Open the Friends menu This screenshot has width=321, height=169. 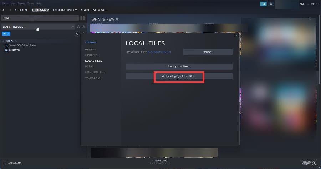[21, 4]
